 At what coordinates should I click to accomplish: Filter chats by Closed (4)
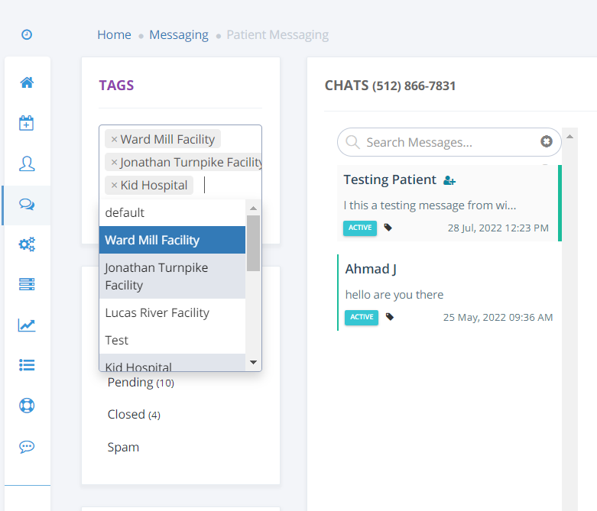click(x=134, y=414)
